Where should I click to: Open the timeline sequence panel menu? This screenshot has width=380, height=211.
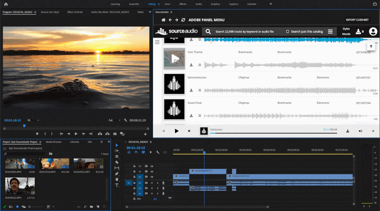[x=151, y=142]
